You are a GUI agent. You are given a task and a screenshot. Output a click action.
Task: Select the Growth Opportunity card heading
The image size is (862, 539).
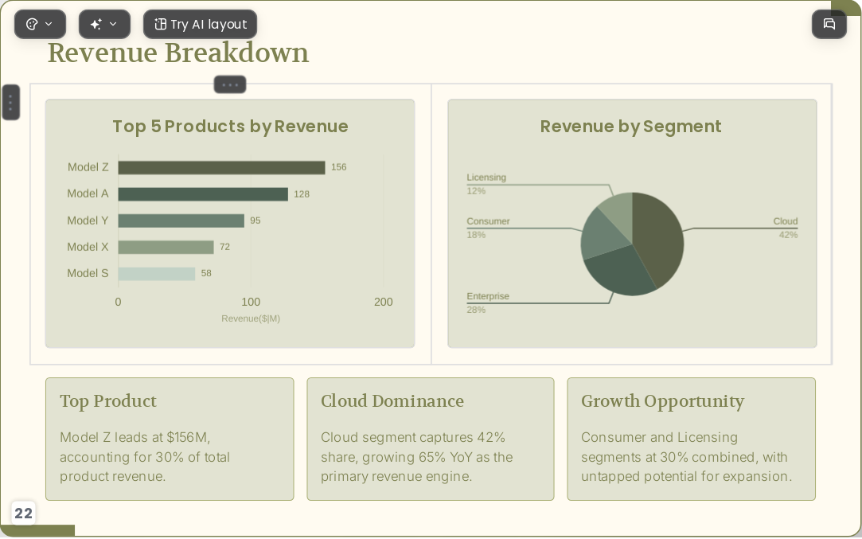[662, 401]
